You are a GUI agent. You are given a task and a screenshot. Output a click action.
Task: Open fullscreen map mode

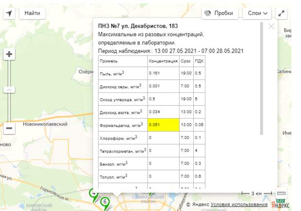coord(282,13)
